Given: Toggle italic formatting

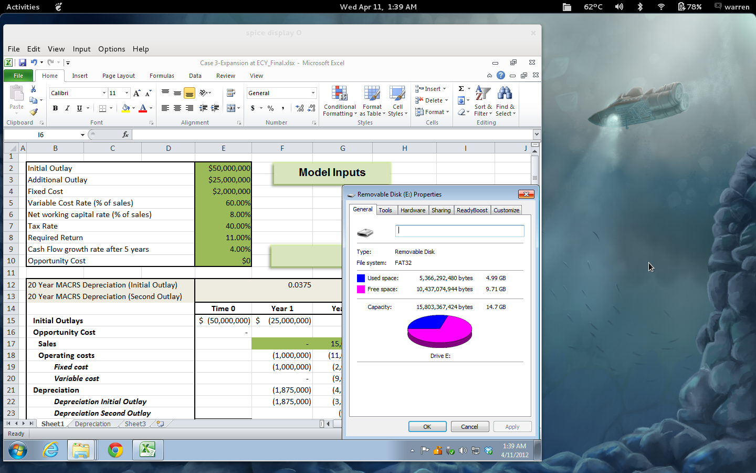Looking at the screenshot, I should tap(66, 108).
